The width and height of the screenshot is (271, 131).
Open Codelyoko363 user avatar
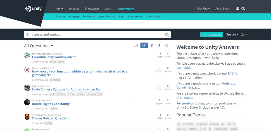click(27, 70)
